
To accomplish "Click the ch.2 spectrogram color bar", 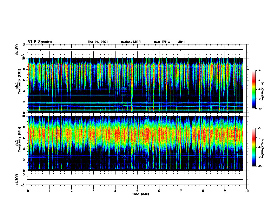I will point(254,147).
